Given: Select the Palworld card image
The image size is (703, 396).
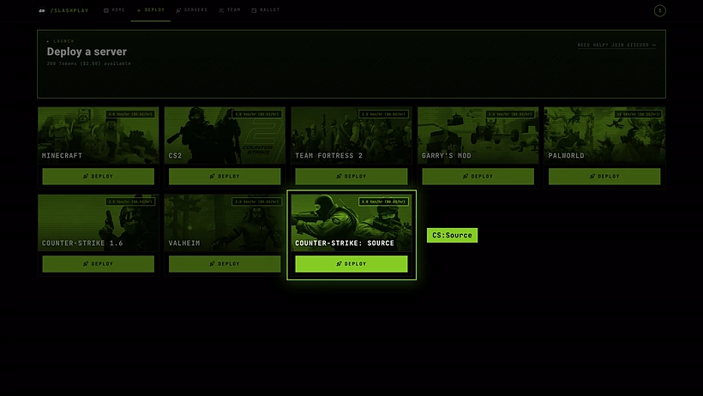Looking at the screenshot, I should (604, 135).
